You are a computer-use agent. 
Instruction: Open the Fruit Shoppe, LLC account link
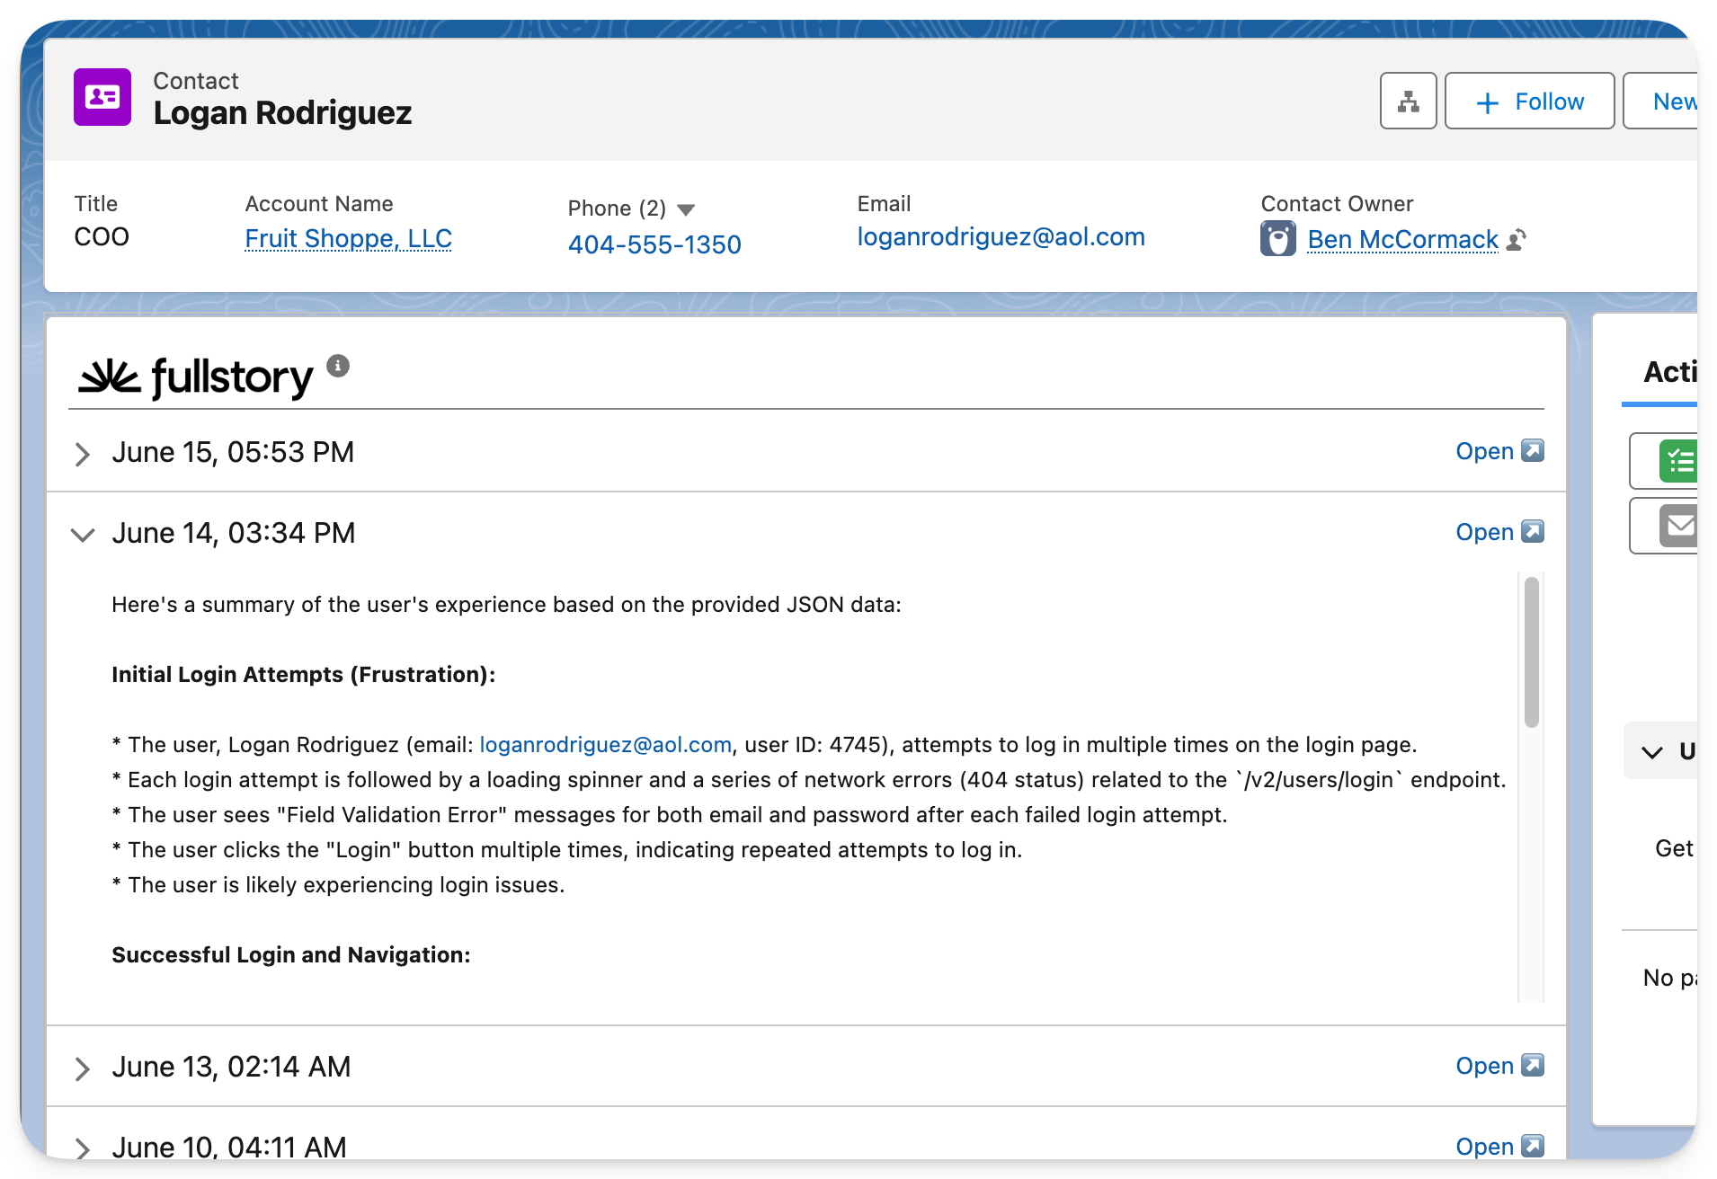click(348, 238)
